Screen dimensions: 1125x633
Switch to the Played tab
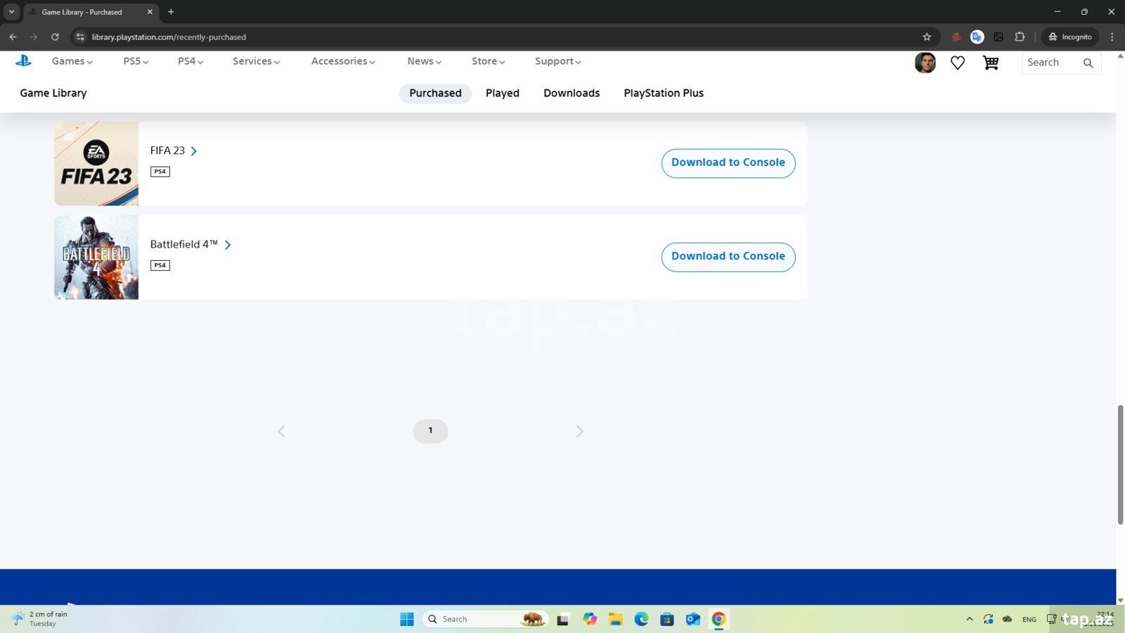click(x=502, y=93)
